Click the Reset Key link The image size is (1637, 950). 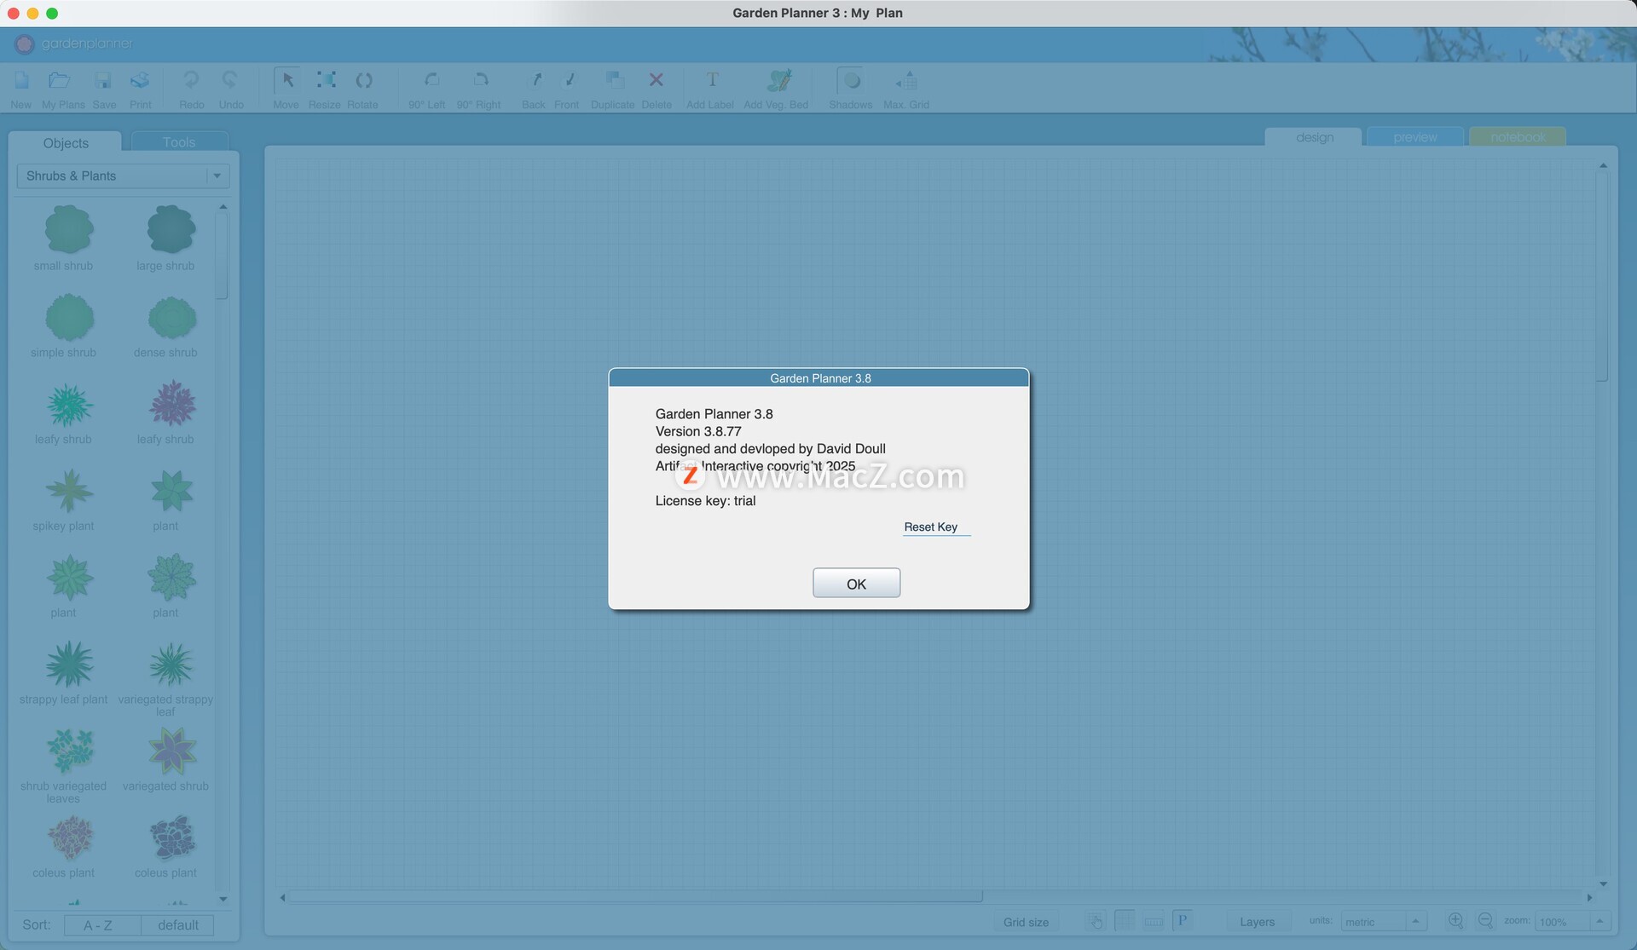931,527
